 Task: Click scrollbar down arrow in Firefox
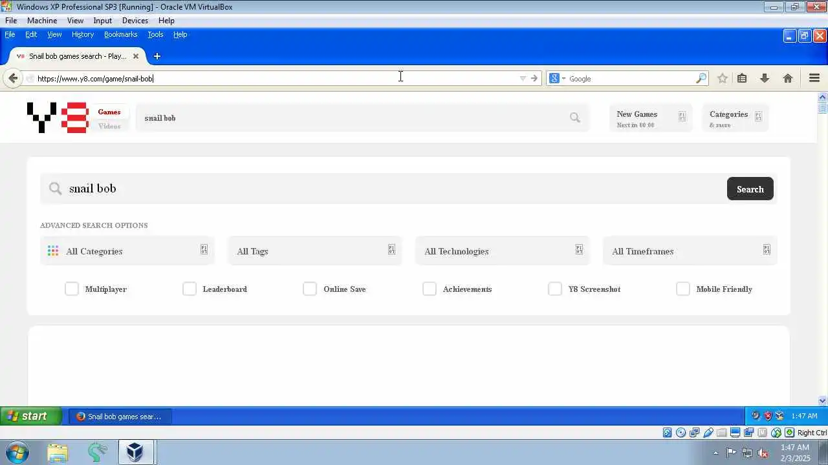(x=823, y=401)
